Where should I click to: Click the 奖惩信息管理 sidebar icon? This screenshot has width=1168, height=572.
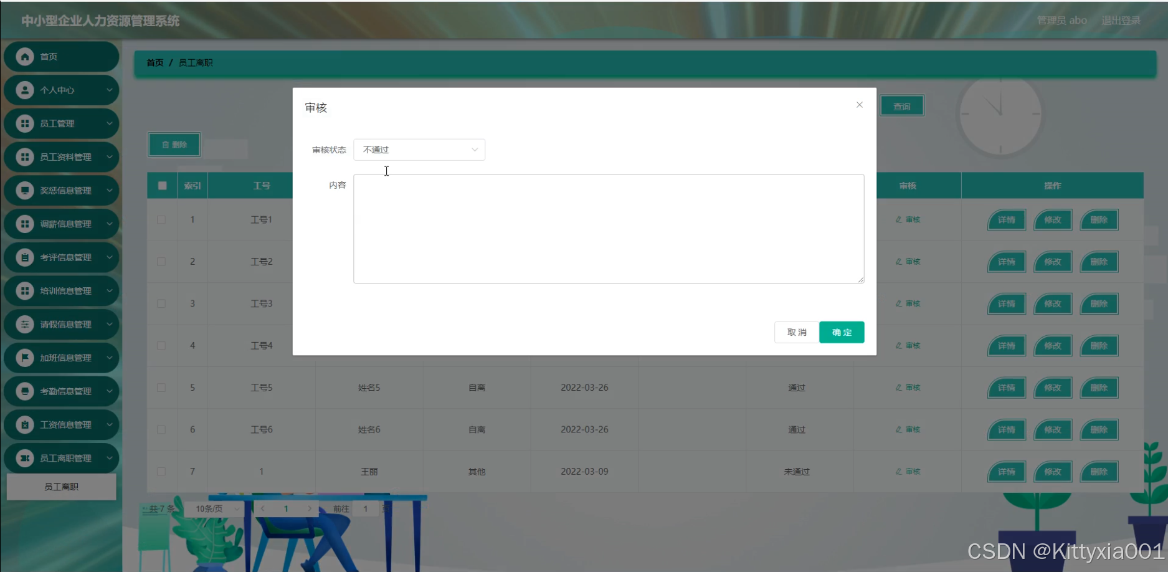tap(25, 191)
